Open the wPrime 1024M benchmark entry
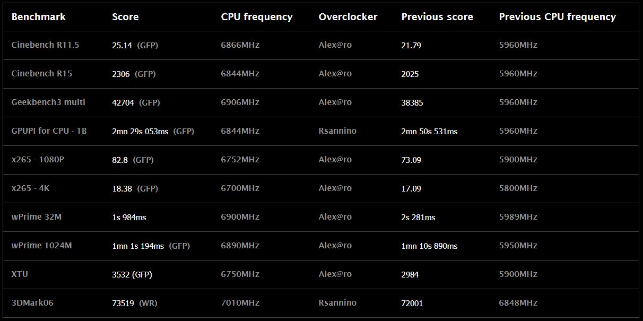This screenshot has height=321, width=643. pos(41,246)
